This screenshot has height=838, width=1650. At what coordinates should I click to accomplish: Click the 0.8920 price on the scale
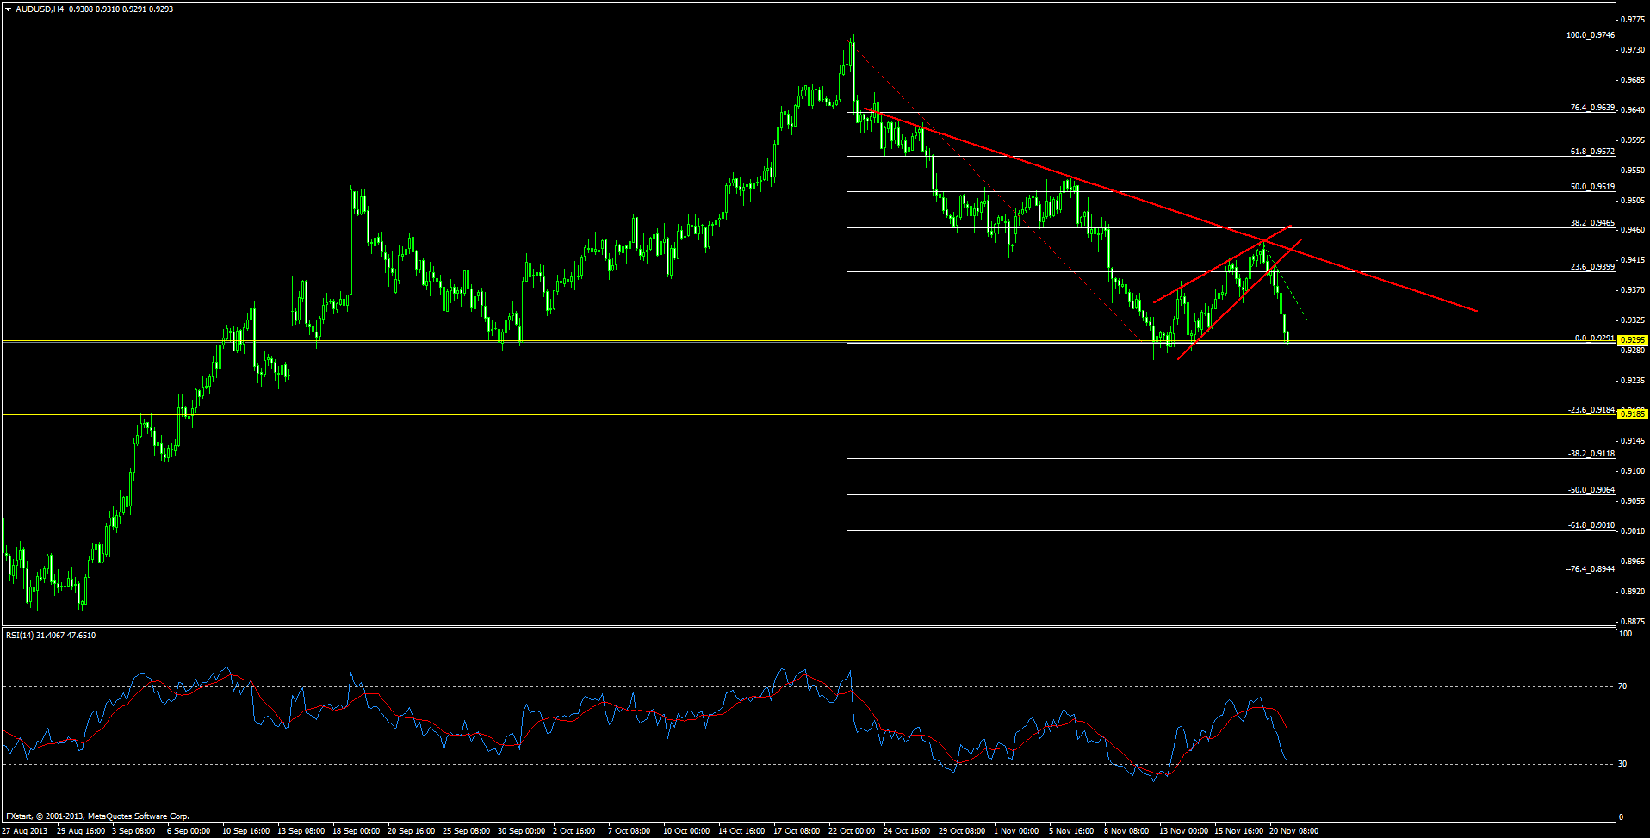coord(1633,592)
